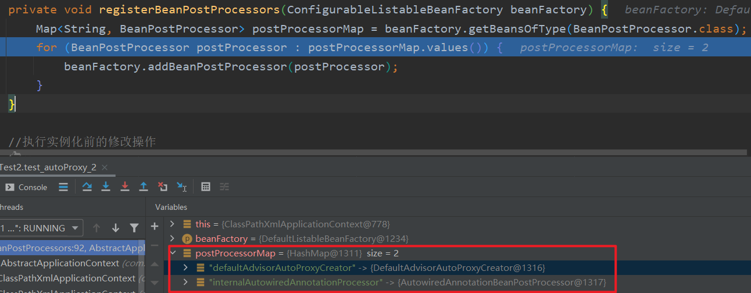
Task: Click the Show Execution Point icon
Action: coord(63,187)
